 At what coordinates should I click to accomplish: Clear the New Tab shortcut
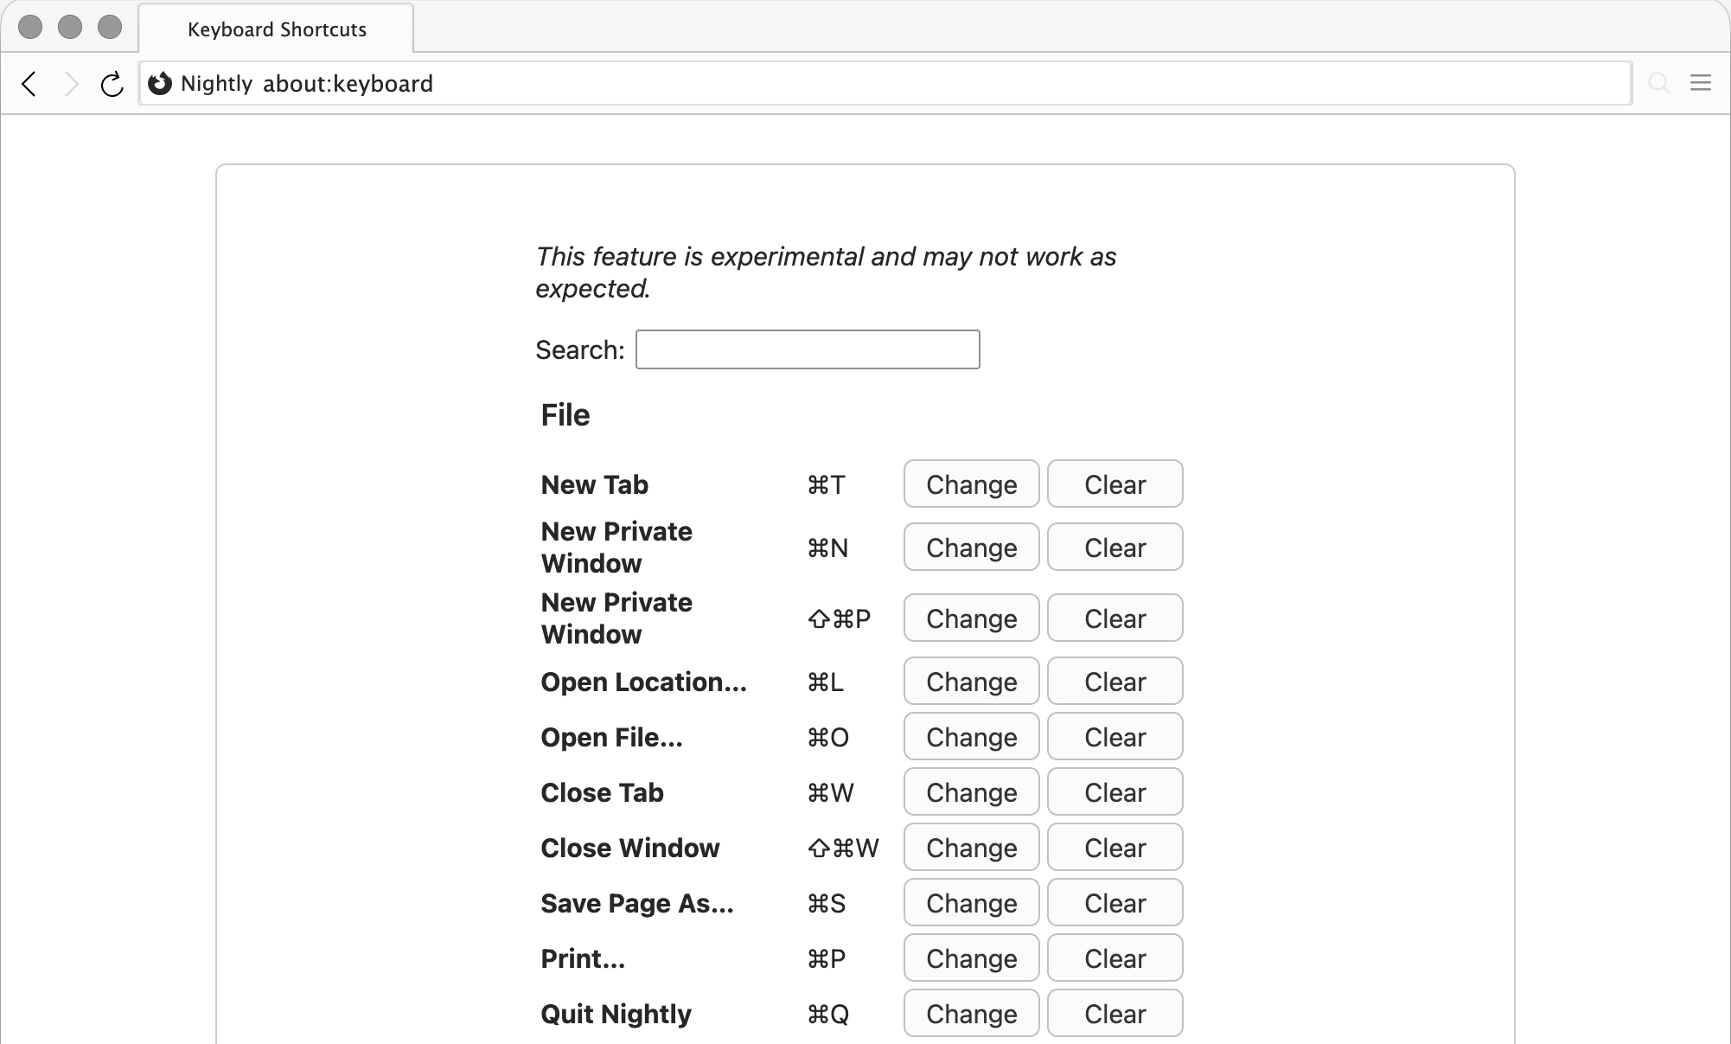point(1115,484)
